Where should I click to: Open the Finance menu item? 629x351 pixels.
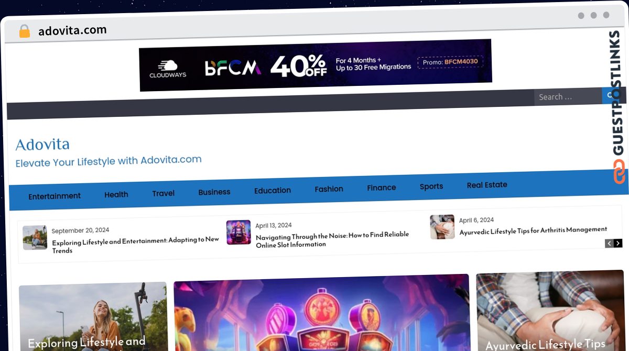[x=382, y=188]
